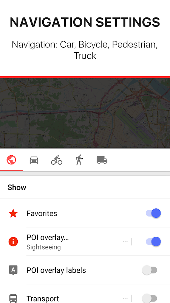Click the Transport bus icon
Screen dimensions: 170x303
click(x=13, y=298)
